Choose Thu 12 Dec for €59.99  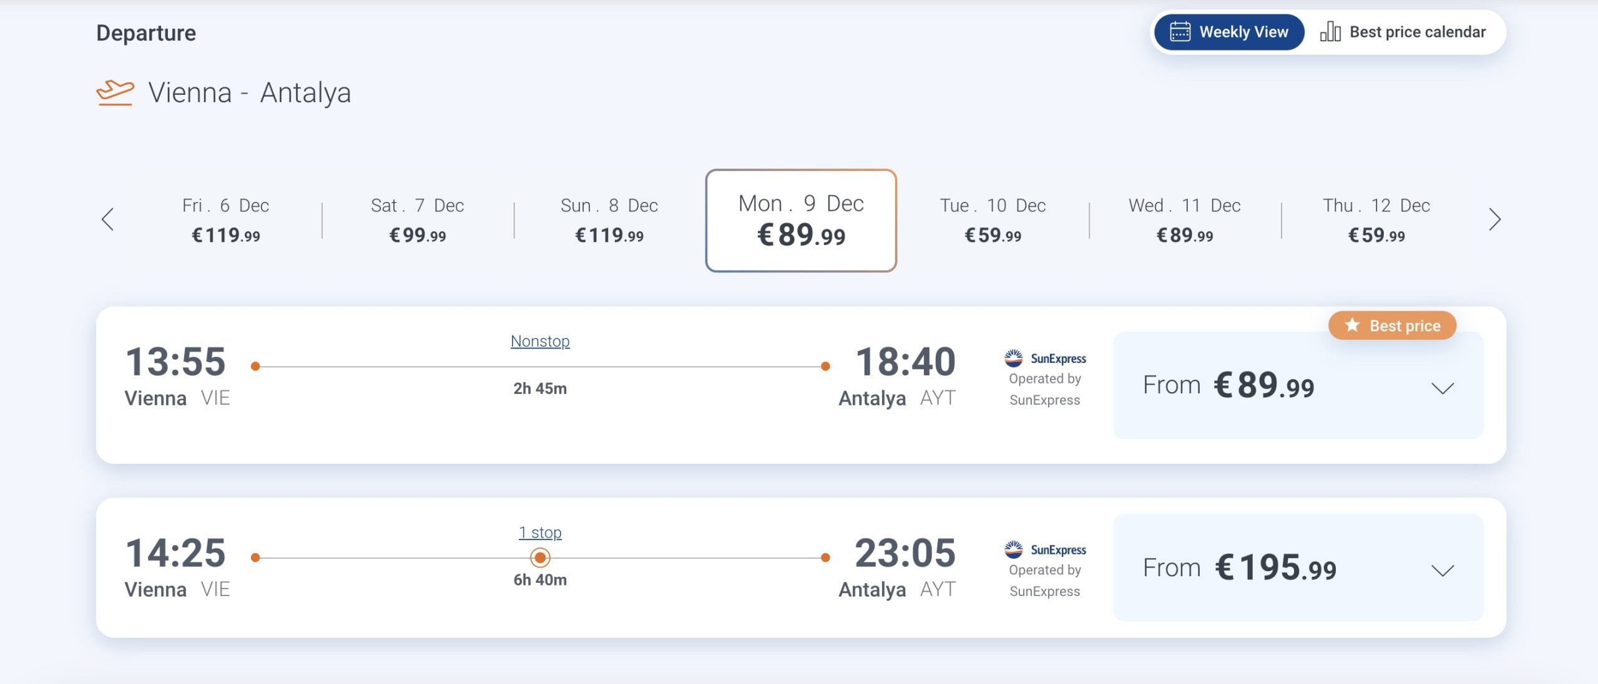(1376, 219)
